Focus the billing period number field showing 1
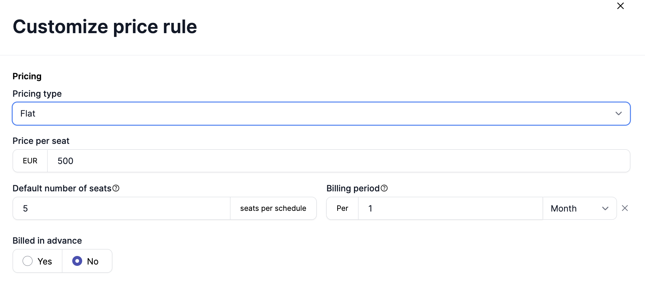 click(450, 208)
